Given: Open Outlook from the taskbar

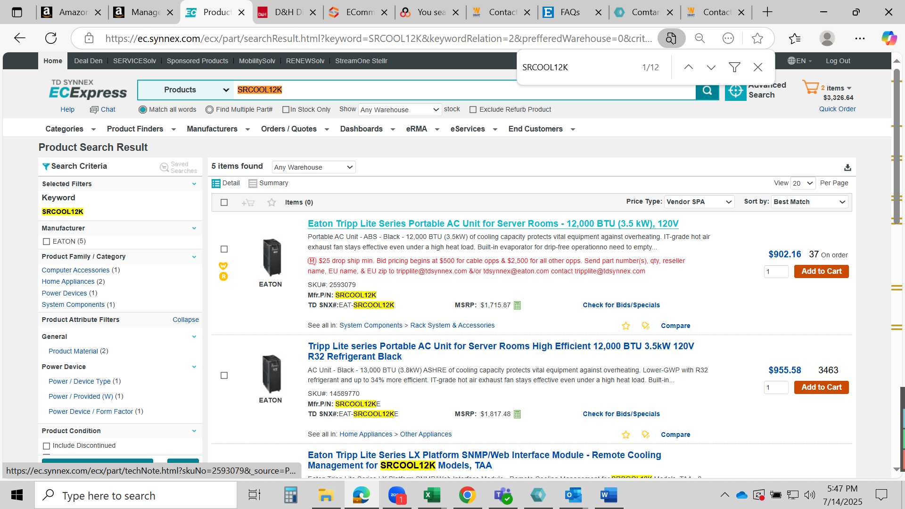Looking at the screenshot, I should click(573, 495).
